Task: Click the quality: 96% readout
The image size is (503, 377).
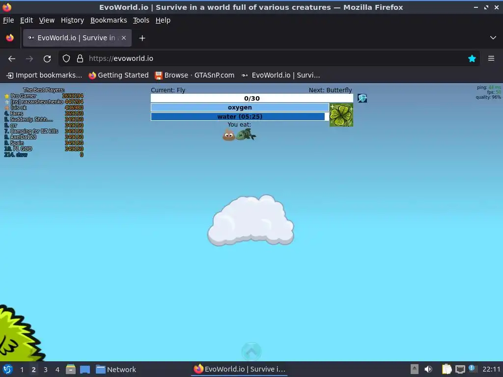Action: (x=488, y=97)
